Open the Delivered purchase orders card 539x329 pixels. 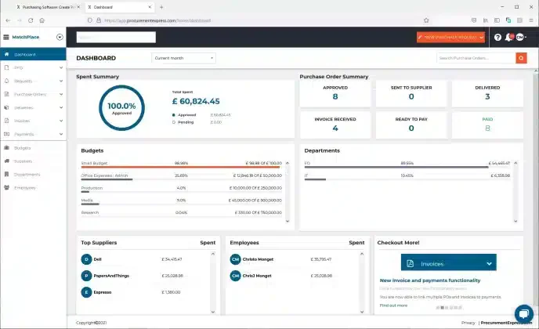(487, 93)
